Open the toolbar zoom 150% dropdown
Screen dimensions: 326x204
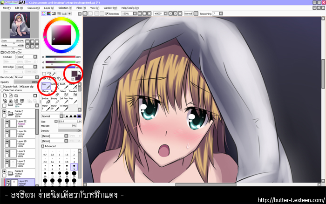pyautogui.click(x=135, y=14)
